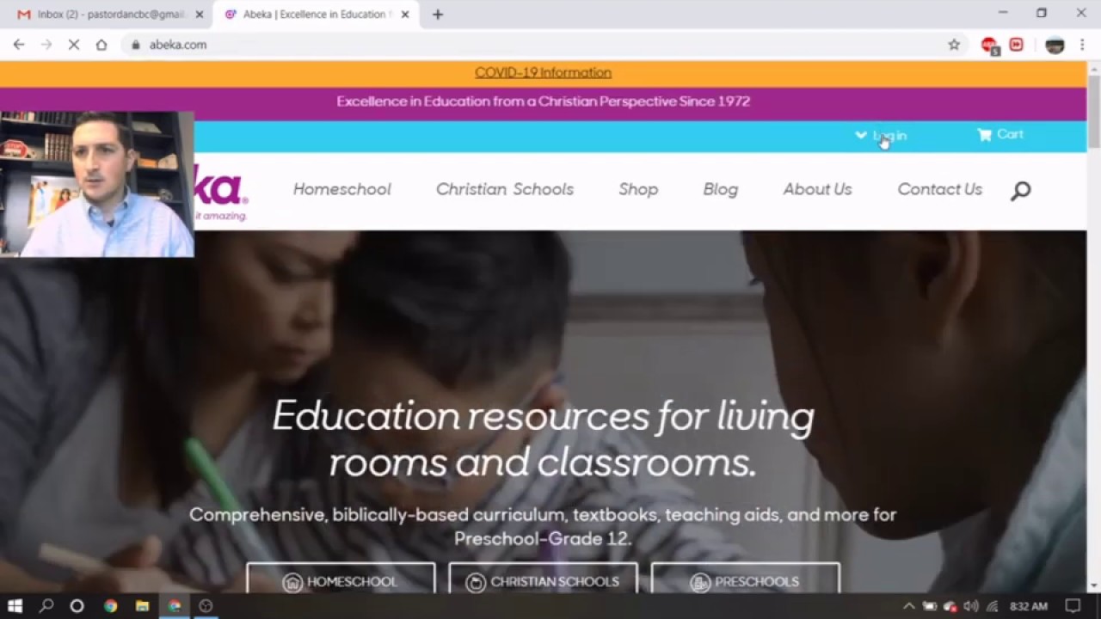Viewport: 1101px width, 619px height.
Task: Click the browser back arrow
Action: [x=19, y=45]
